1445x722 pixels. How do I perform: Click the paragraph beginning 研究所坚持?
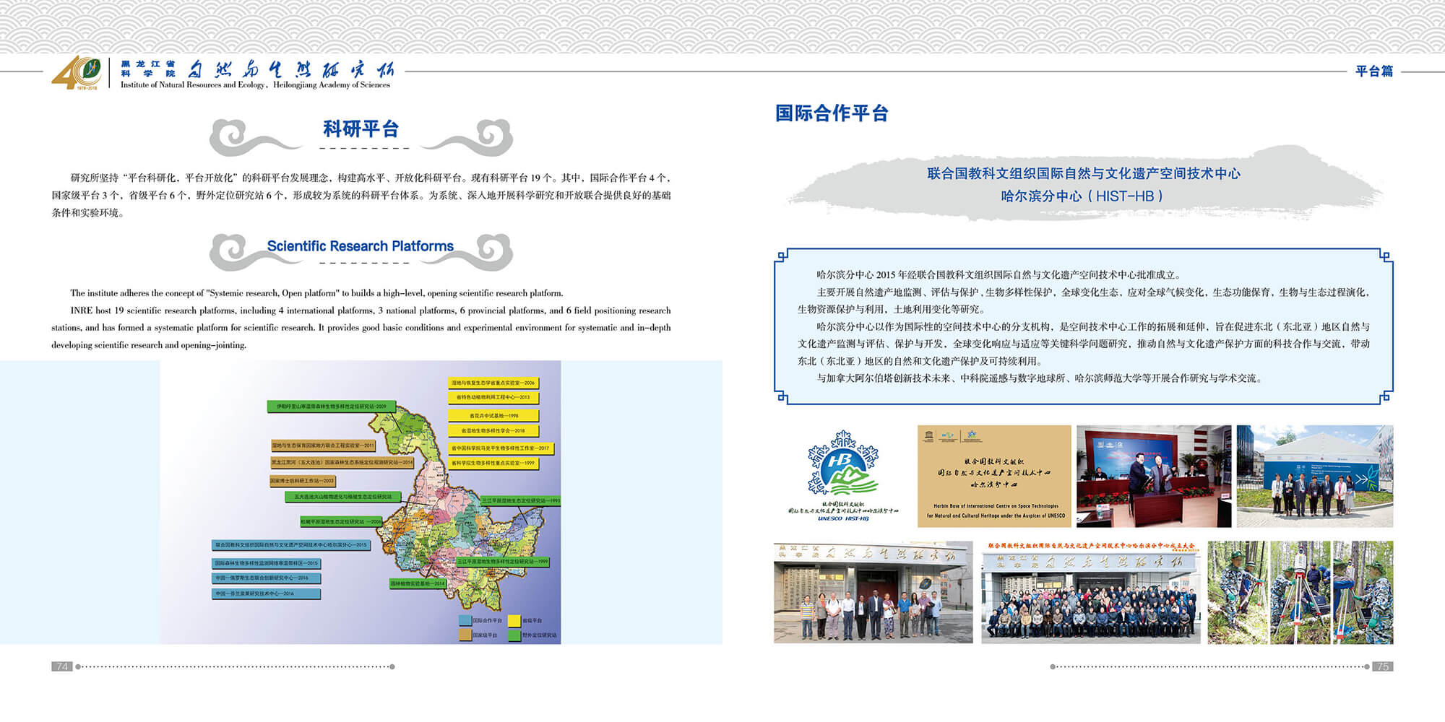click(x=361, y=195)
